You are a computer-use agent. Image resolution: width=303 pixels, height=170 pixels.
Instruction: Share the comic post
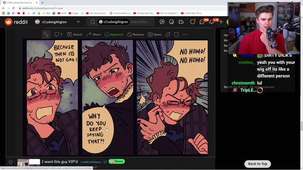point(94,34)
